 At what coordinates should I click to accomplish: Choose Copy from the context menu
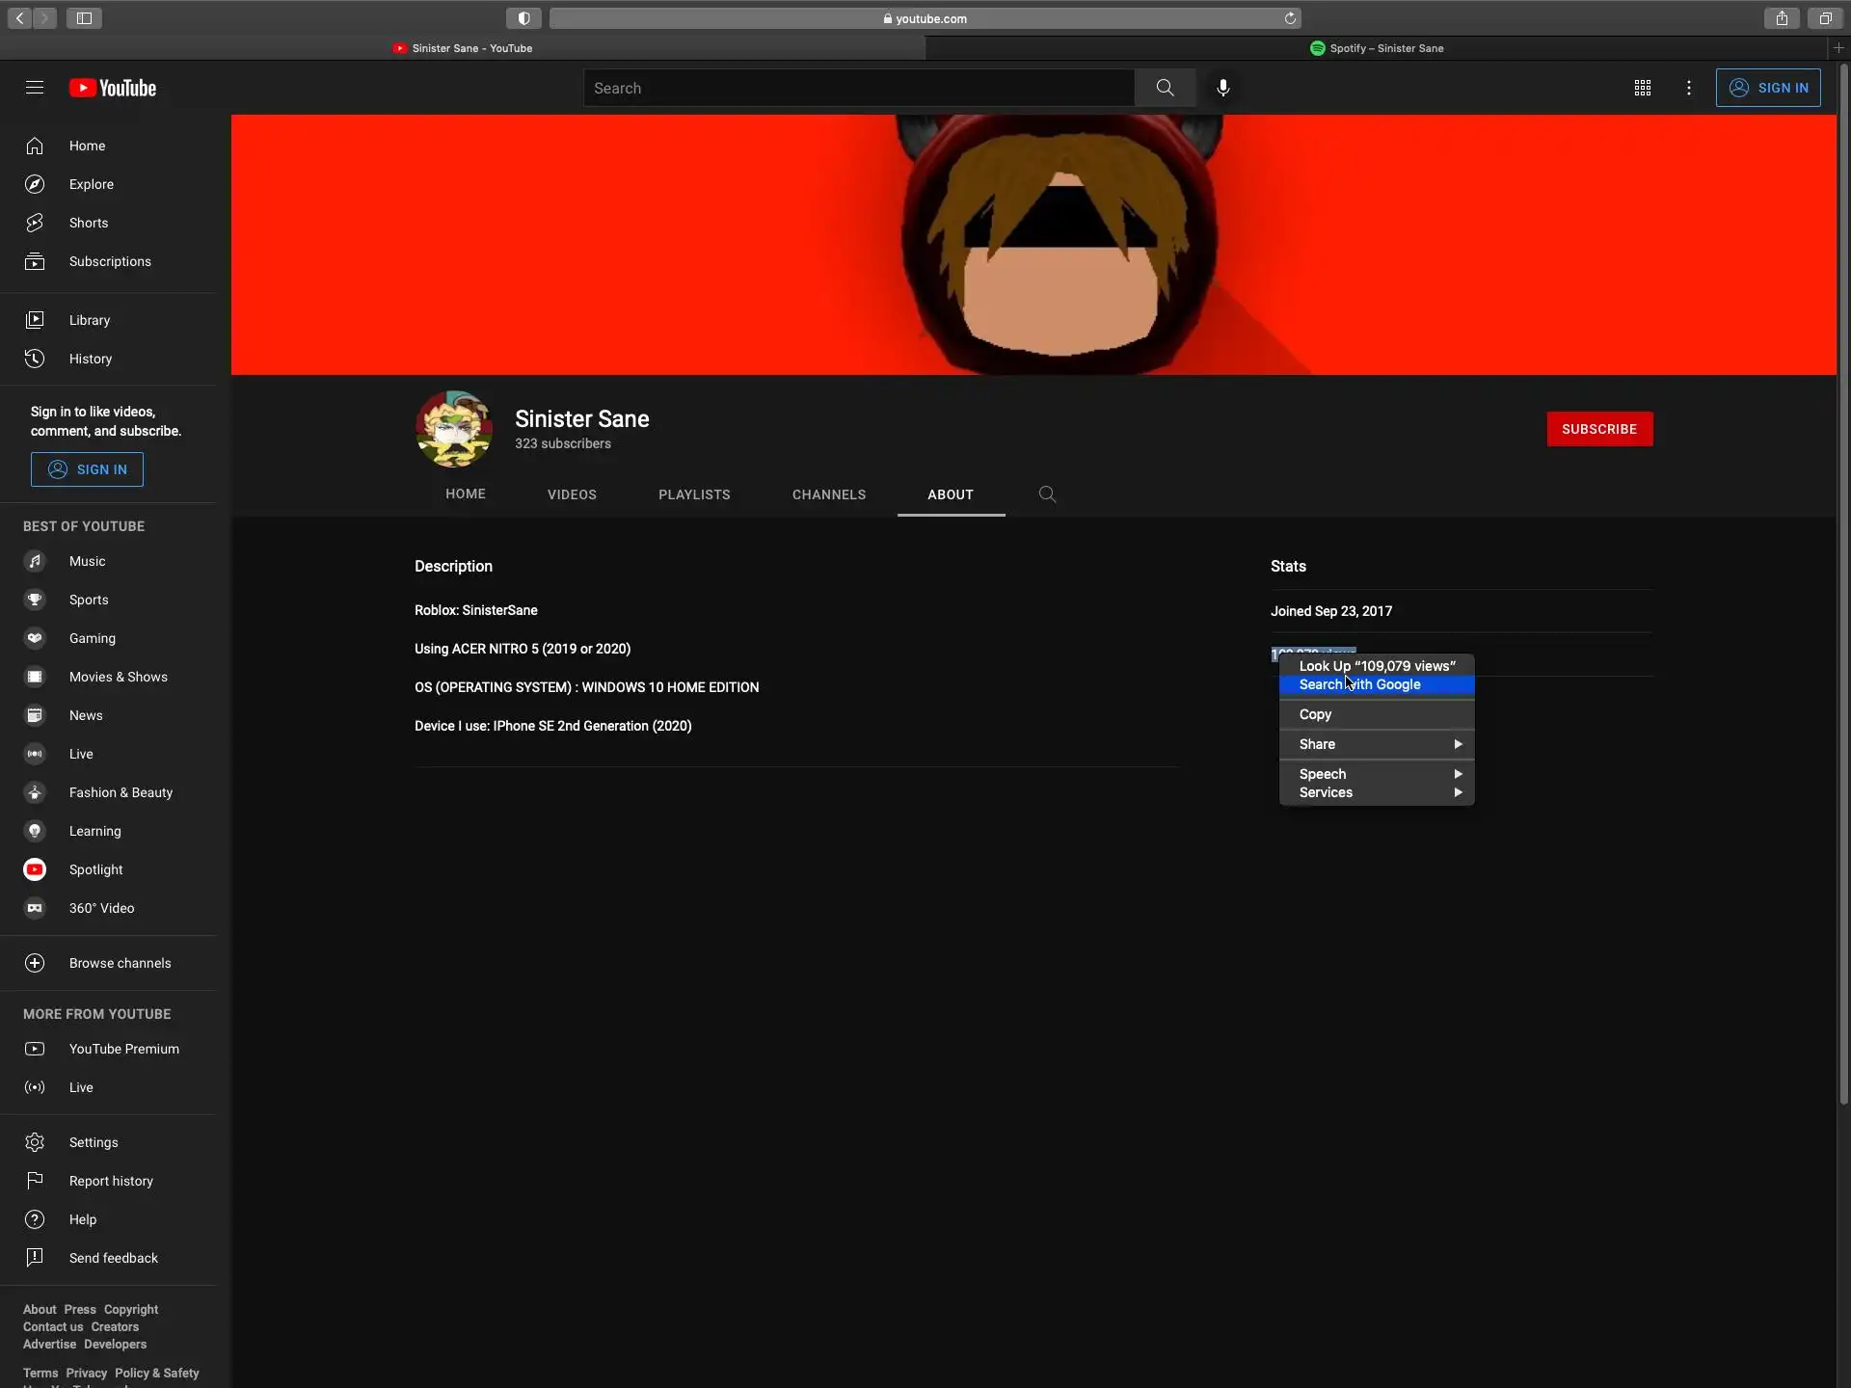1315,714
